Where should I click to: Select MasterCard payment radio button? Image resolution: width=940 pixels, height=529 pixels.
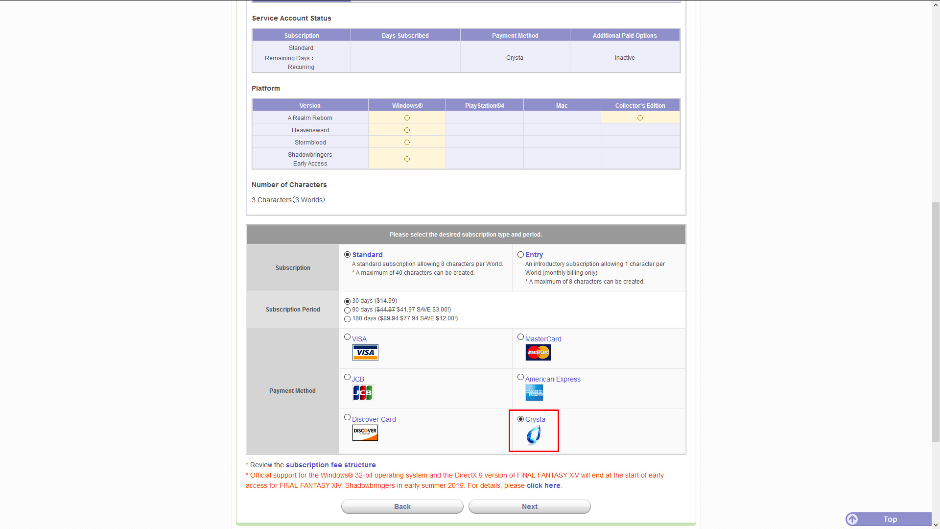point(520,337)
